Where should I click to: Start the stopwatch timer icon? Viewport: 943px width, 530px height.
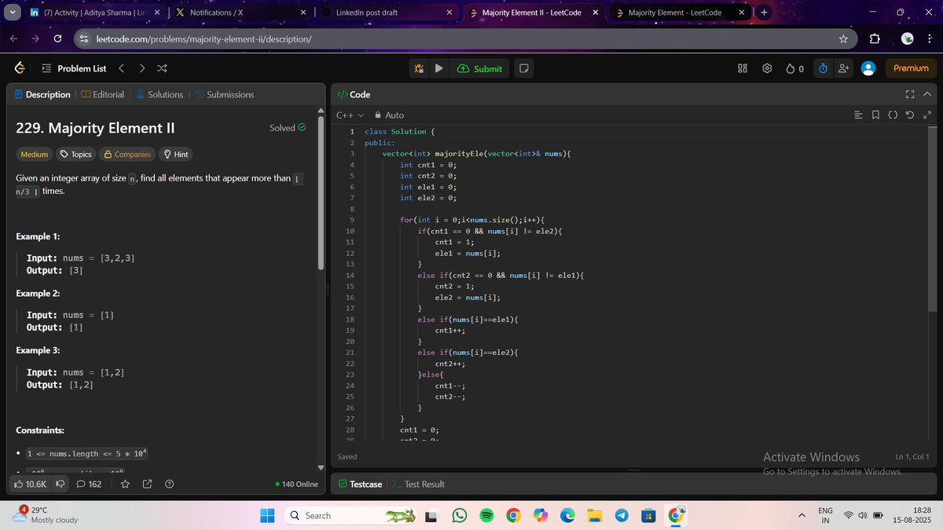coord(823,68)
